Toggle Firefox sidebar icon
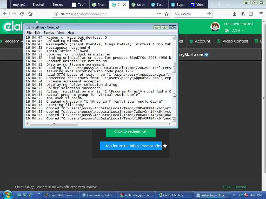This screenshot has width=266, height=199. click(x=251, y=14)
